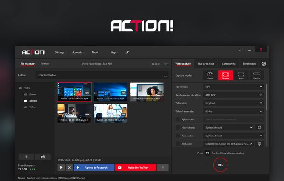The width and height of the screenshot is (284, 181).
Task: Open the disabled Application selection dropdown
Action: coord(233,119)
